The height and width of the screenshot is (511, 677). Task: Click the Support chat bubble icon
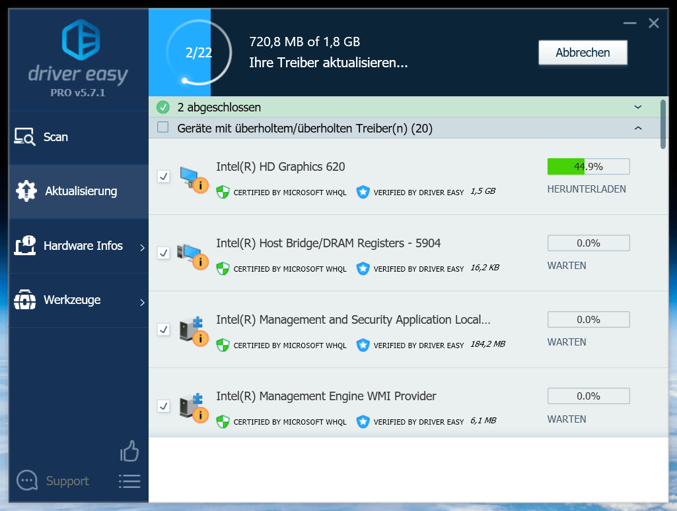[x=27, y=481]
